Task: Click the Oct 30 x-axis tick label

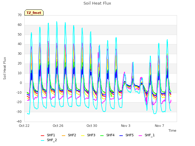Action: tap(92, 126)
